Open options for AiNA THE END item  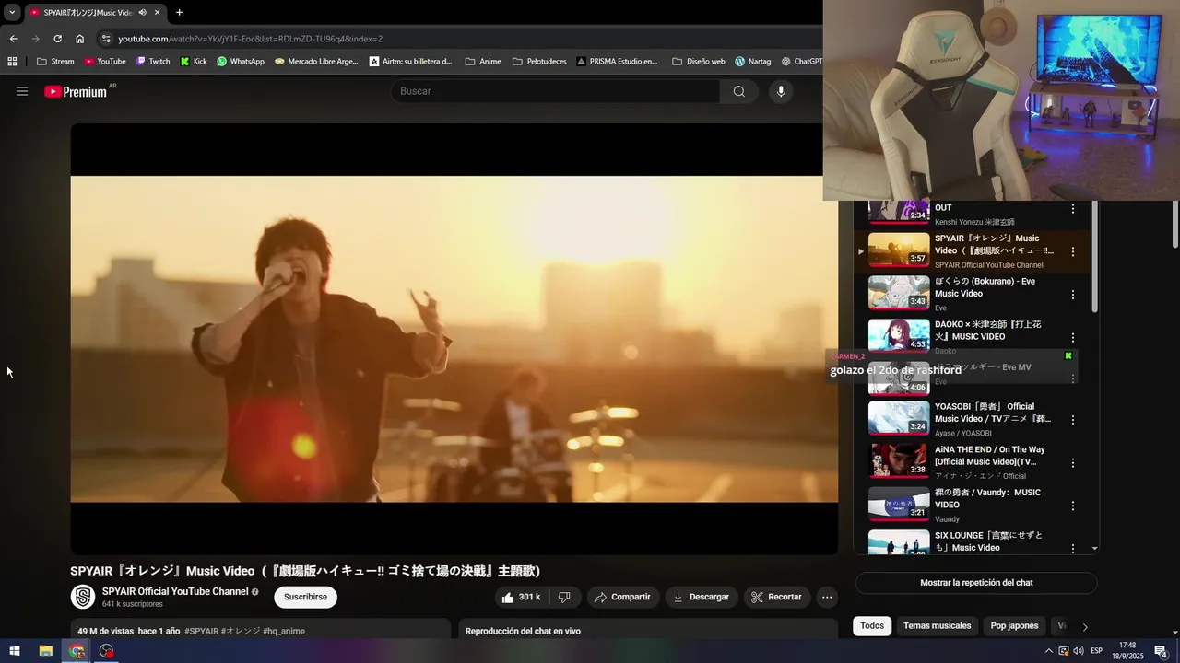tap(1073, 462)
